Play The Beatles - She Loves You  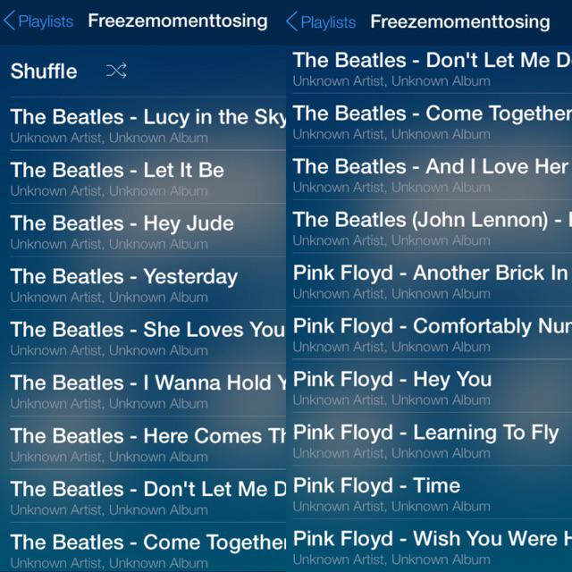click(148, 337)
